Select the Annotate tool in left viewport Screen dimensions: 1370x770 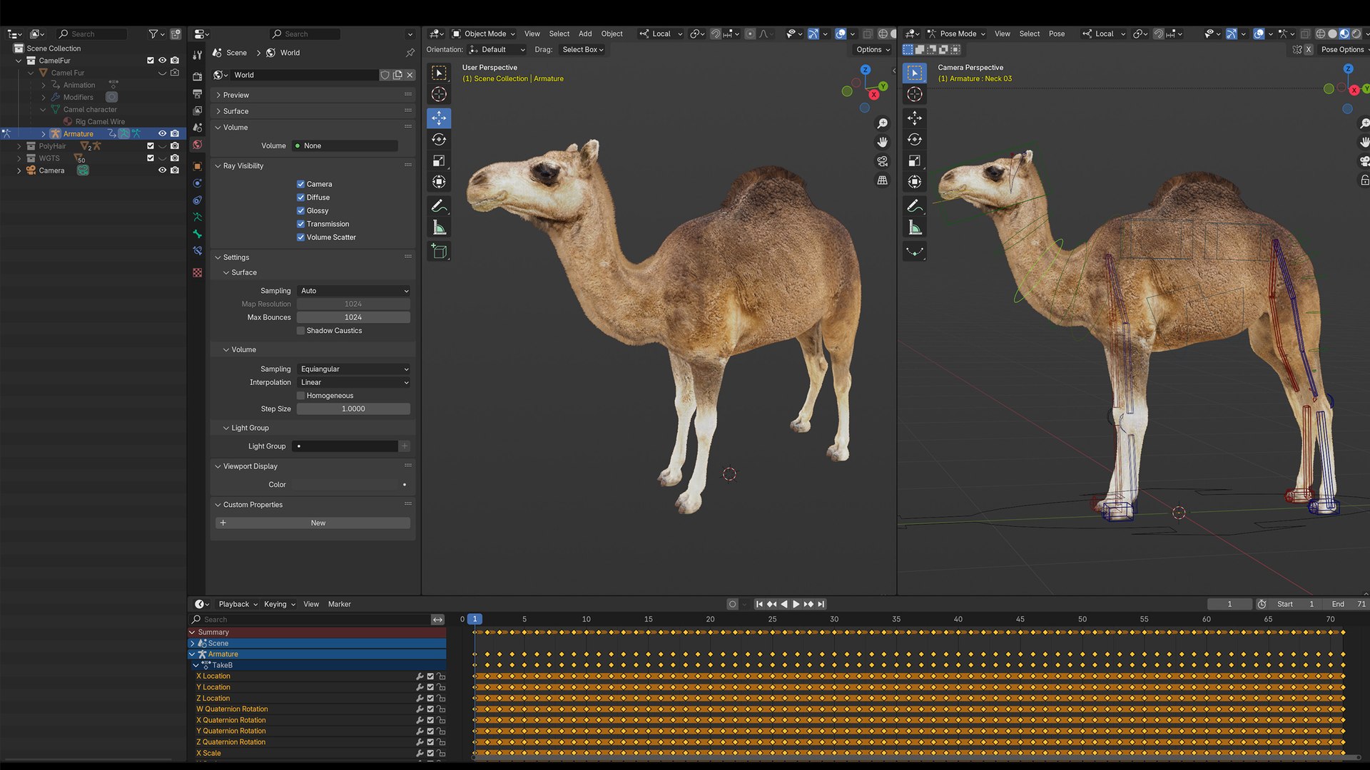[439, 207]
